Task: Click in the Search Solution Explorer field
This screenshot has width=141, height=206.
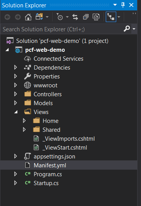Action: click(x=62, y=29)
